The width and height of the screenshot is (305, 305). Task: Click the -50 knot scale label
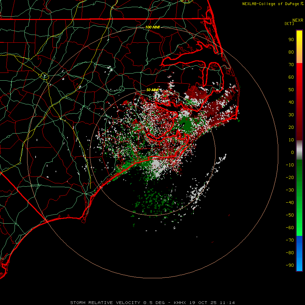point(290,215)
